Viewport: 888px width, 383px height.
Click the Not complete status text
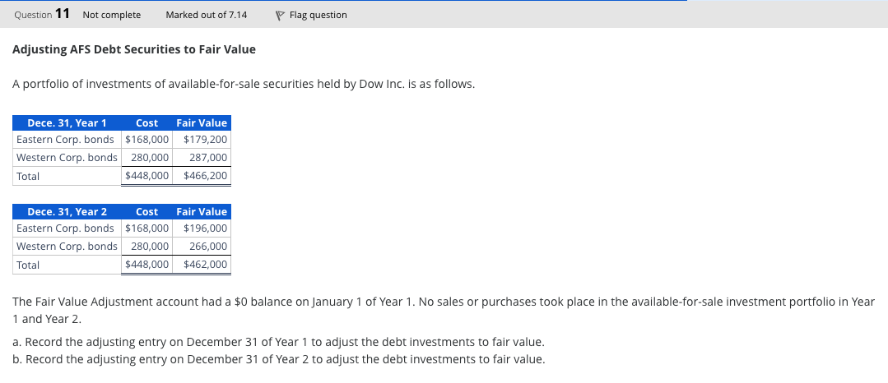[x=112, y=15]
